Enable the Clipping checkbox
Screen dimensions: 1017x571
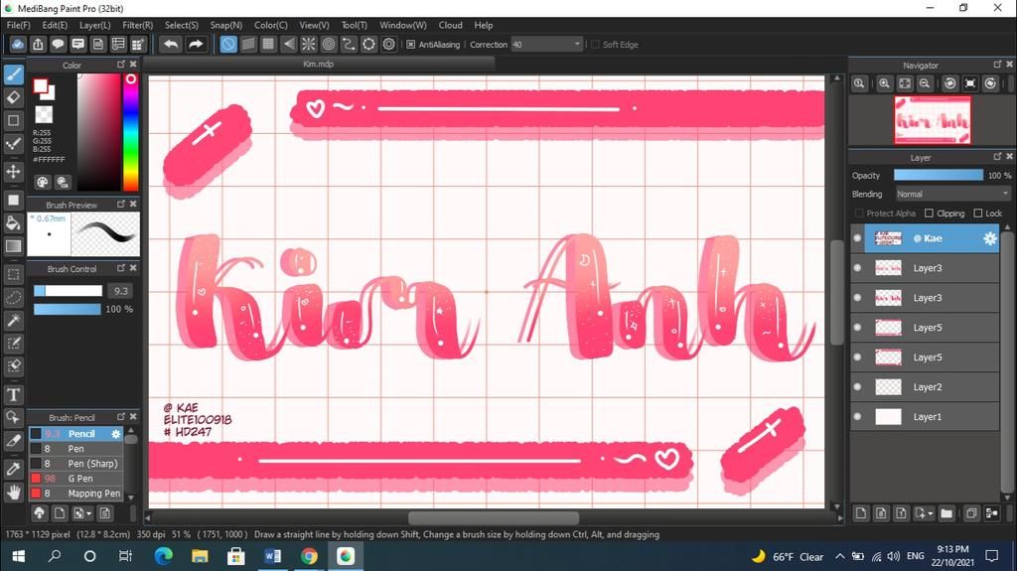click(x=929, y=213)
